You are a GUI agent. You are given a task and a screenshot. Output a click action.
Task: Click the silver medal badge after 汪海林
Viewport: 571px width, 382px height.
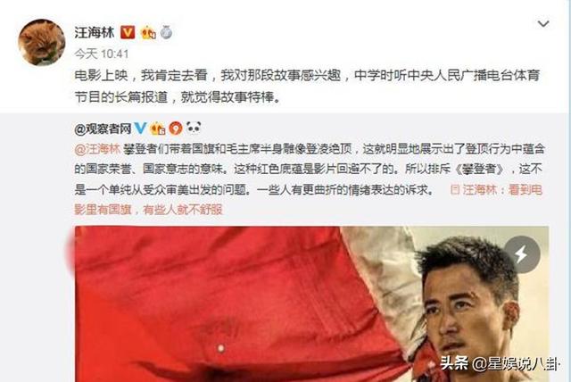(166, 32)
